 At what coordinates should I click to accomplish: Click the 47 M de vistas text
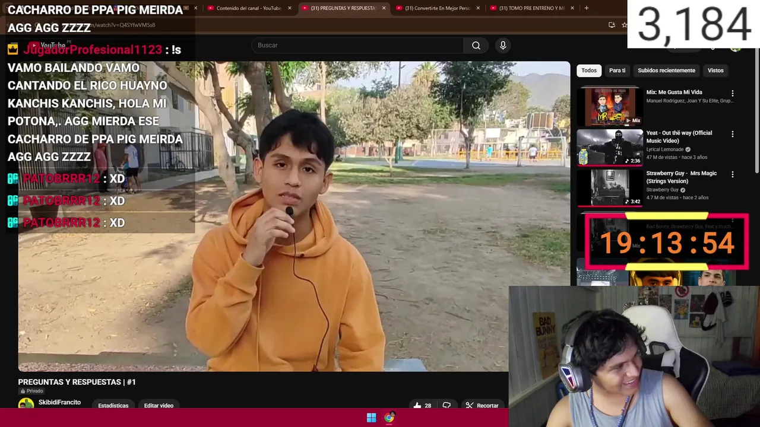click(661, 157)
